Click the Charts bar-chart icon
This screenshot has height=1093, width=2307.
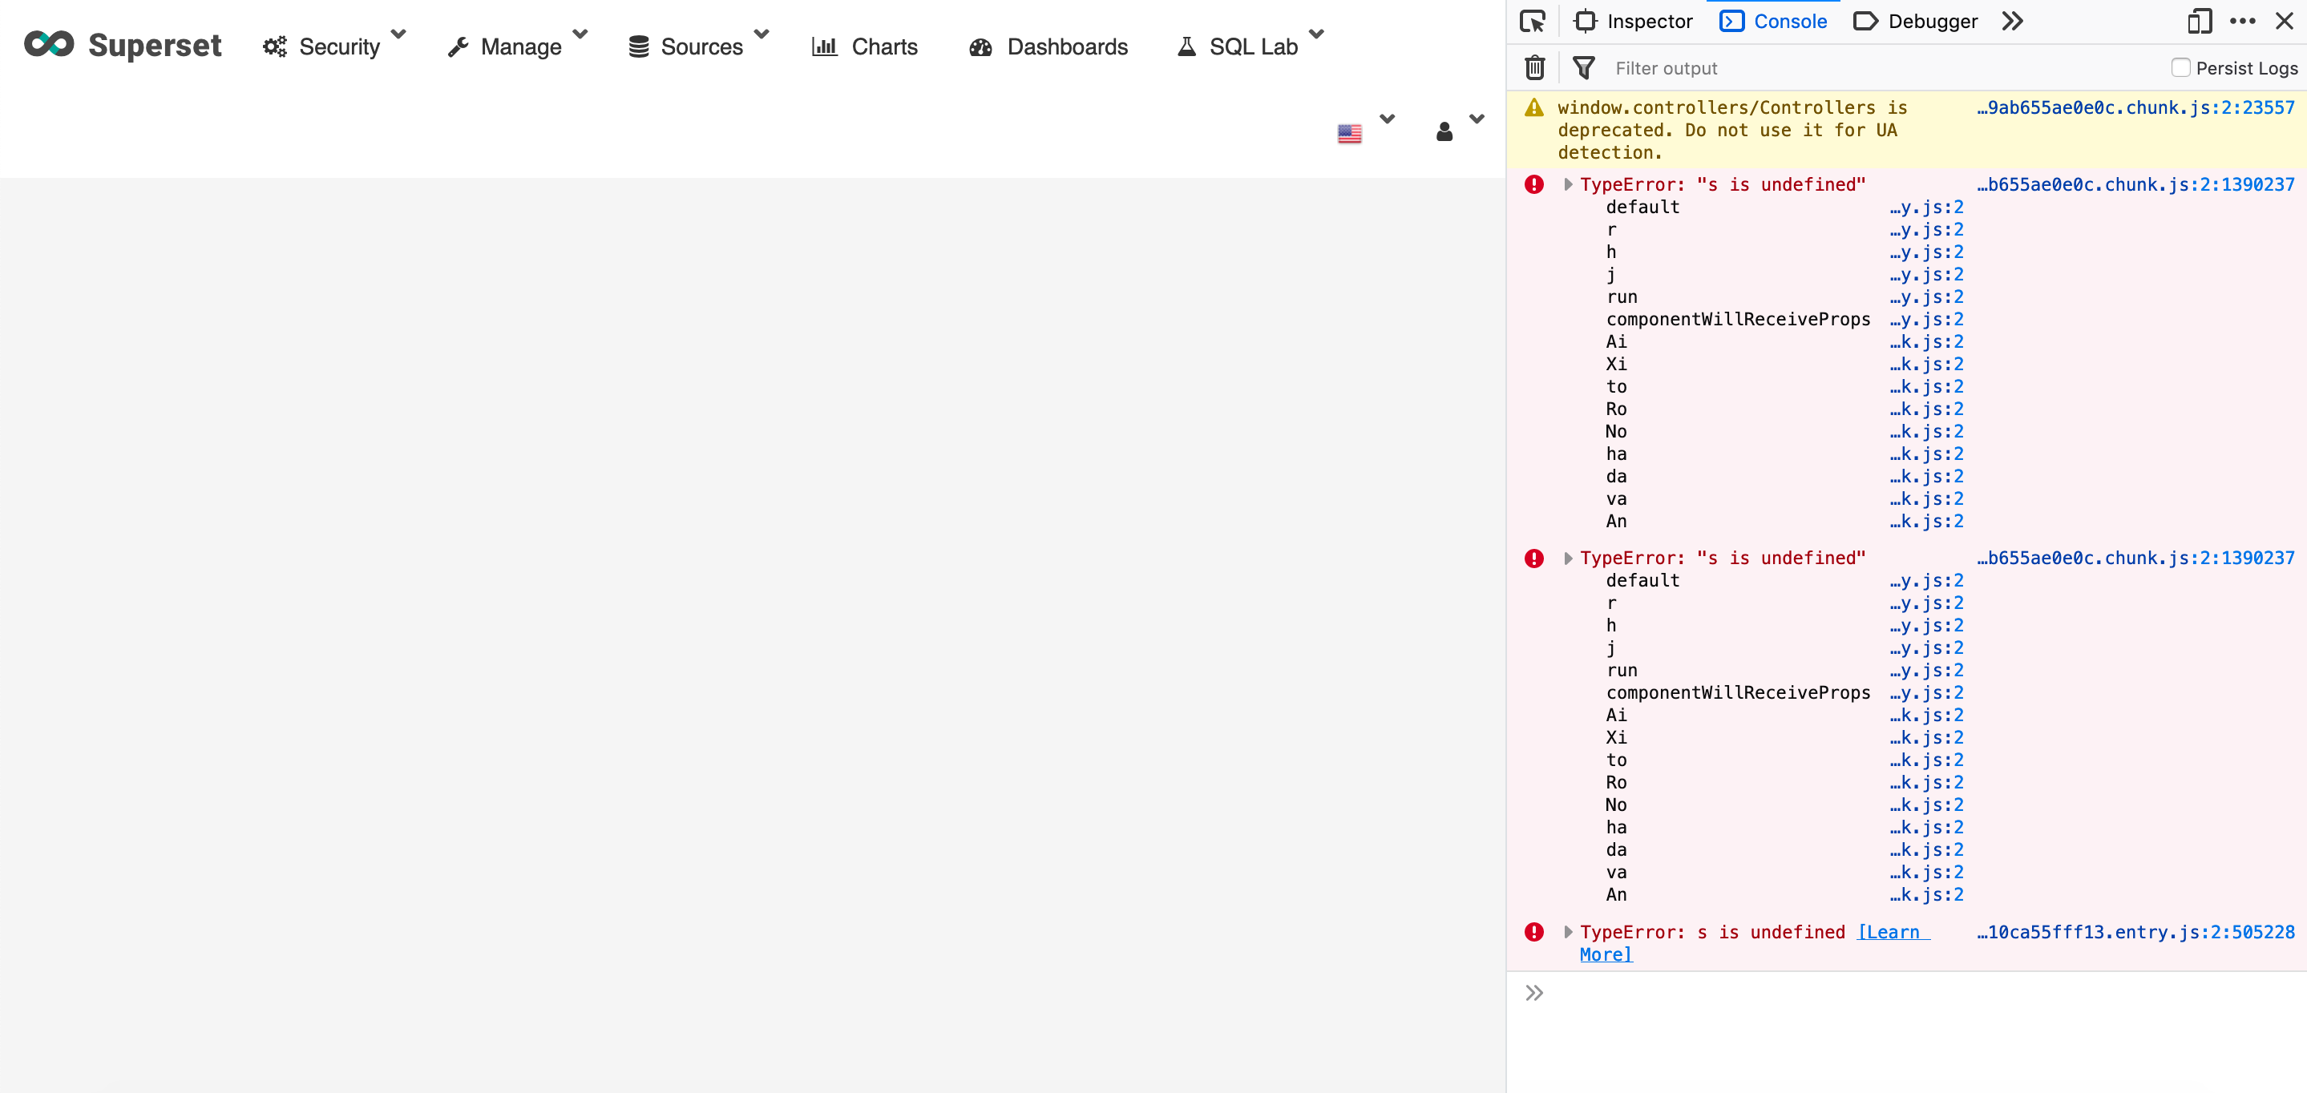825,46
